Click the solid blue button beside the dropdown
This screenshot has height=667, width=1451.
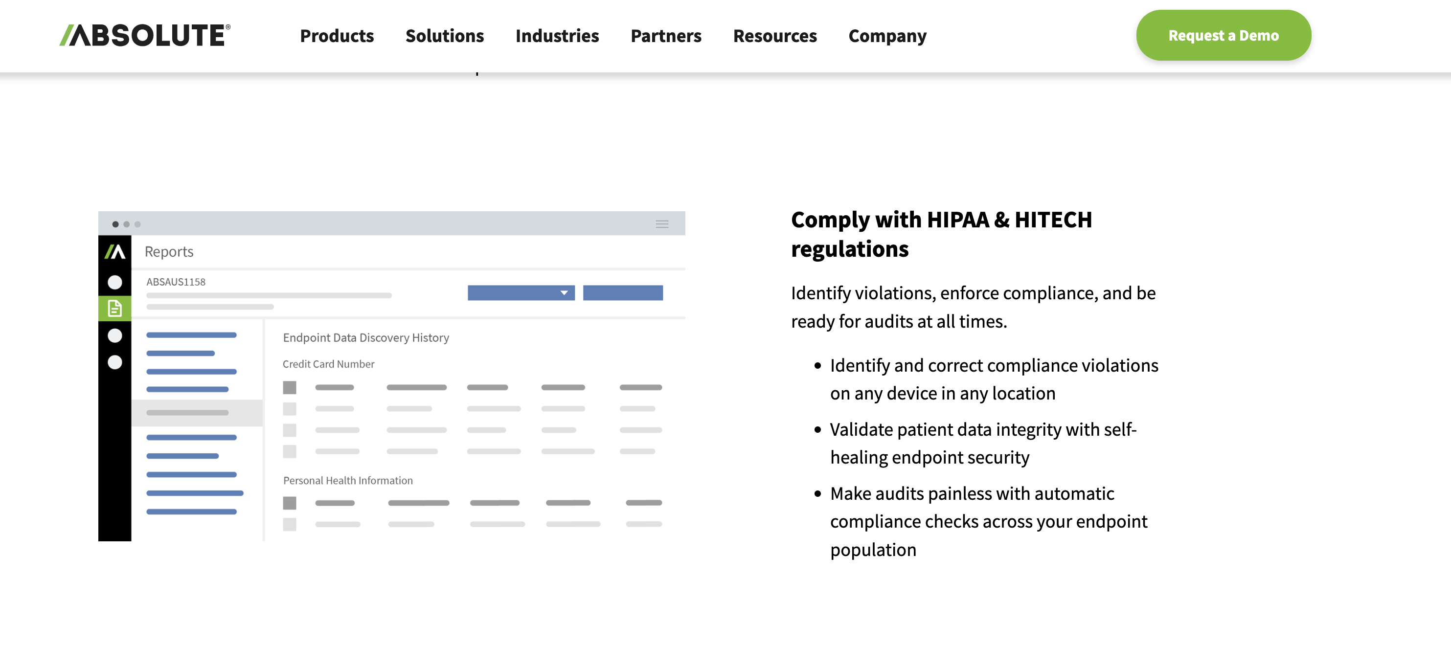pyautogui.click(x=622, y=293)
